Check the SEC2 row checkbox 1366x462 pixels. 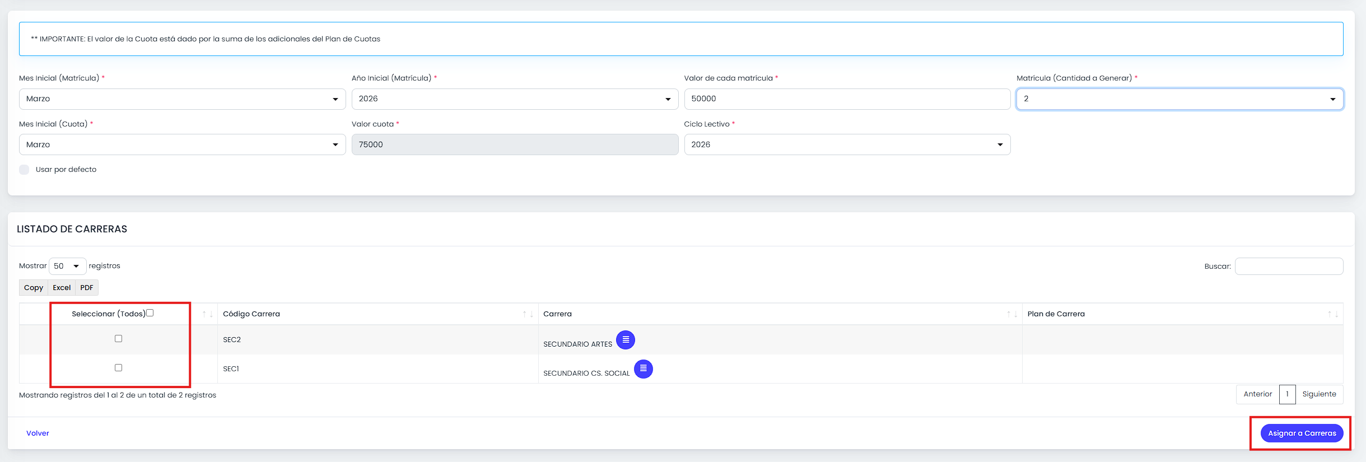pyautogui.click(x=118, y=338)
